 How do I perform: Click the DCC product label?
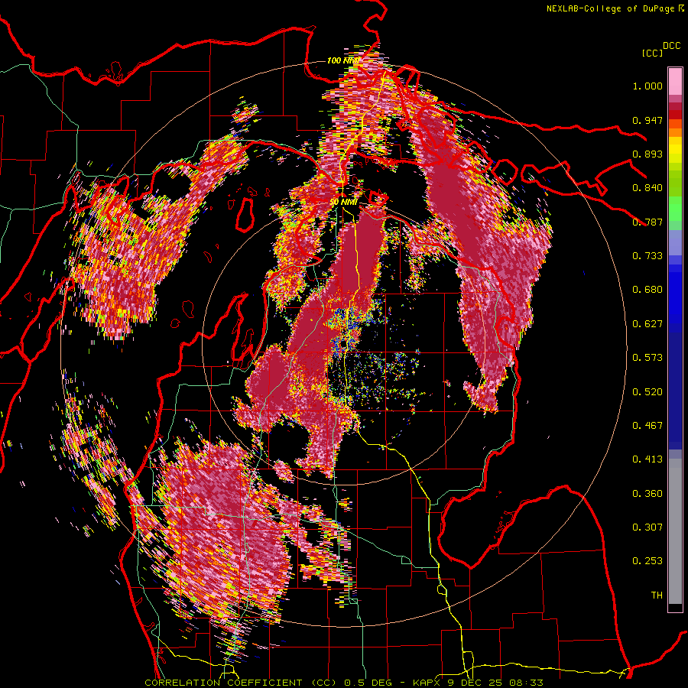pos(671,46)
